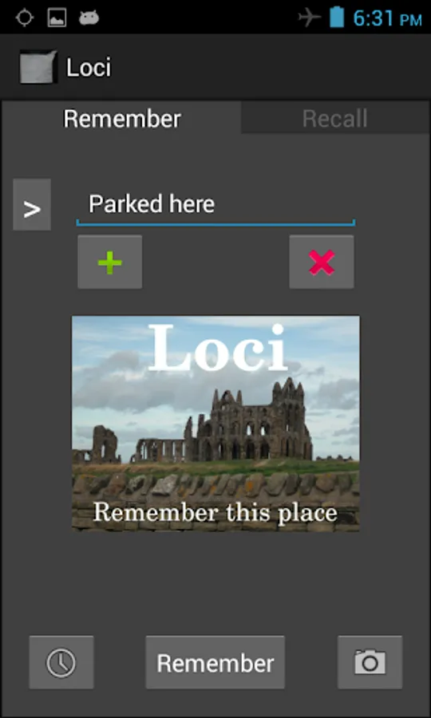Tap the red X delete button

click(322, 262)
